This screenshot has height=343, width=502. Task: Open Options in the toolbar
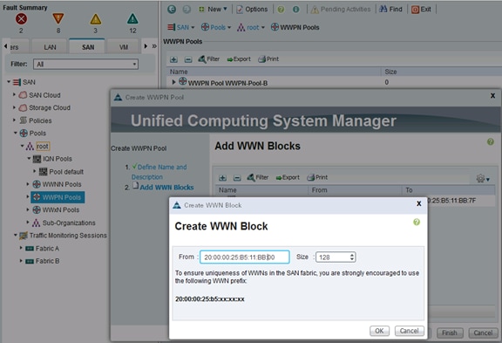point(252,10)
